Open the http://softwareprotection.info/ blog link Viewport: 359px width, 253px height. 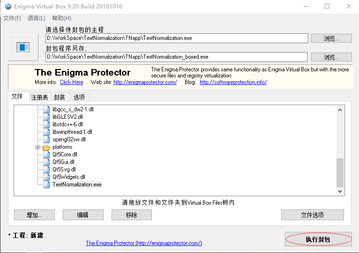pyautogui.click(x=233, y=82)
